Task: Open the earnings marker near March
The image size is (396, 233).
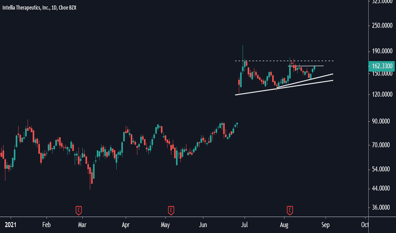Action: pyautogui.click(x=79, y=210)
